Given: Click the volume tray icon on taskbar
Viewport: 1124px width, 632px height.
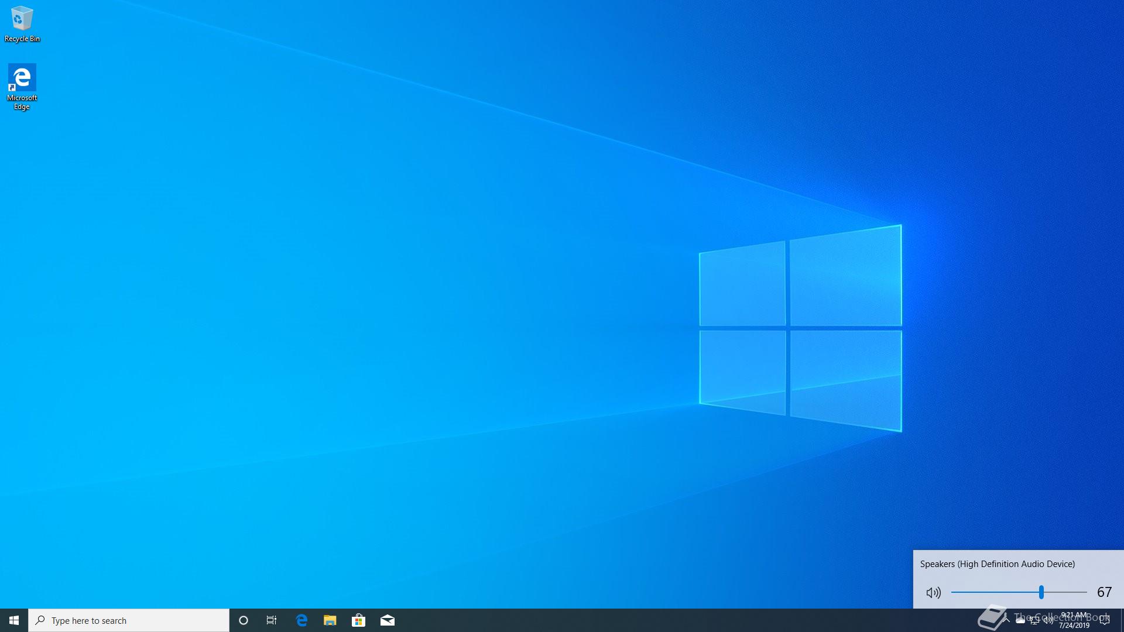Looking at the screenshot, I should coord(1048,620).
